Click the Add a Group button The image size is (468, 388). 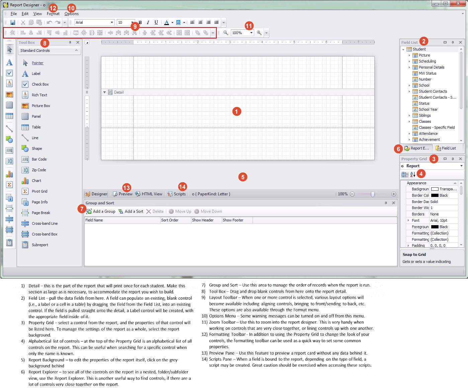tap(101, 211)
